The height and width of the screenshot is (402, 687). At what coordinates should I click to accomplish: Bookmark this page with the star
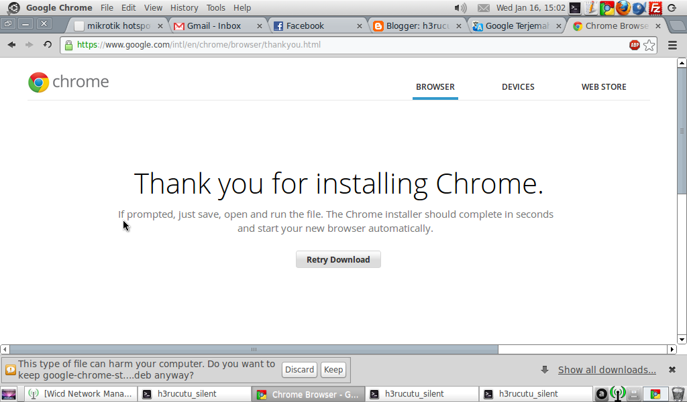point(649,45)
